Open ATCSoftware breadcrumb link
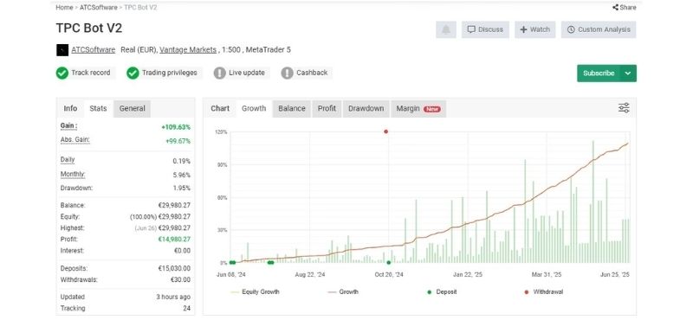The width and height of the screenshot is (693, 320). click(x=99, y=8)
